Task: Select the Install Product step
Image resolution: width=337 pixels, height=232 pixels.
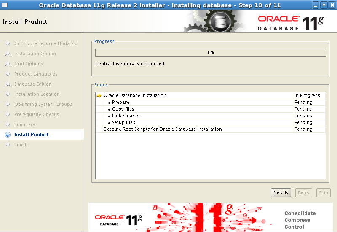Action: (31, 135)
